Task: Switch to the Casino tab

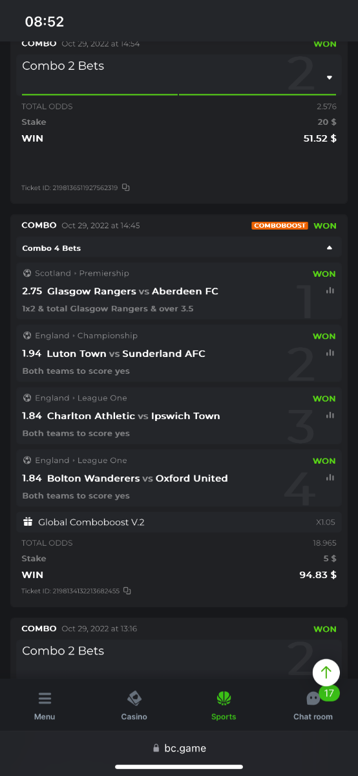Action: pos(134,706)
